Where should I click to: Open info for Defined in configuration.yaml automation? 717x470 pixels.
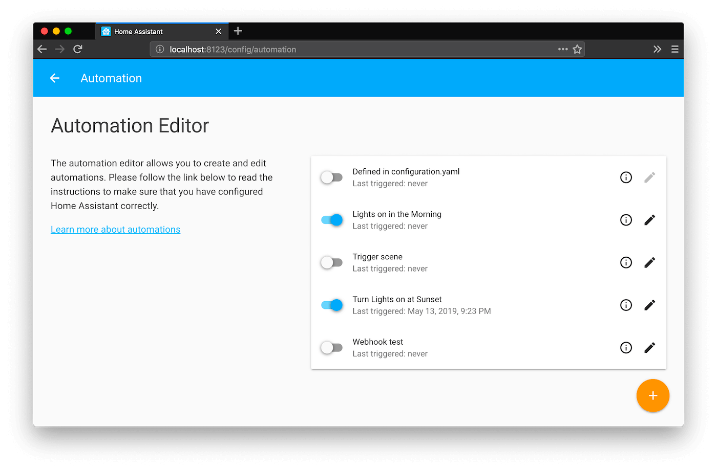[626, 177]
